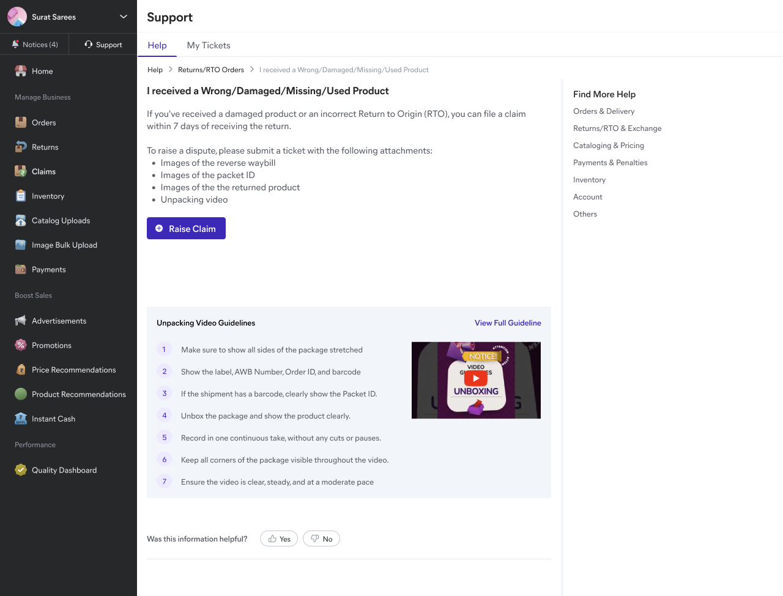This screenshot has width=783, height=596.
Task: Go to Returns/RTO Orders breadcrumb
Action: (211, 70)
